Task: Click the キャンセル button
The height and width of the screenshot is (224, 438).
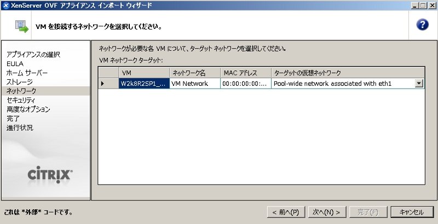Action: (412, 212)
